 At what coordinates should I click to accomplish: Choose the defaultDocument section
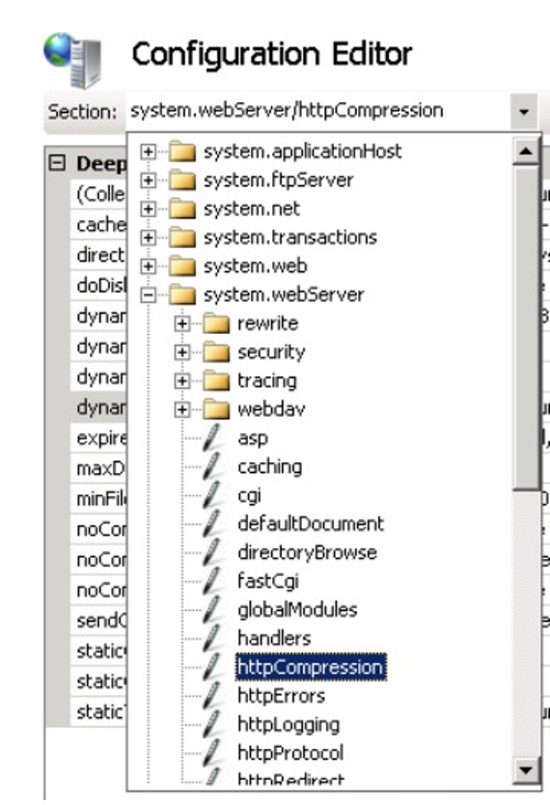[x=311, y=524]
